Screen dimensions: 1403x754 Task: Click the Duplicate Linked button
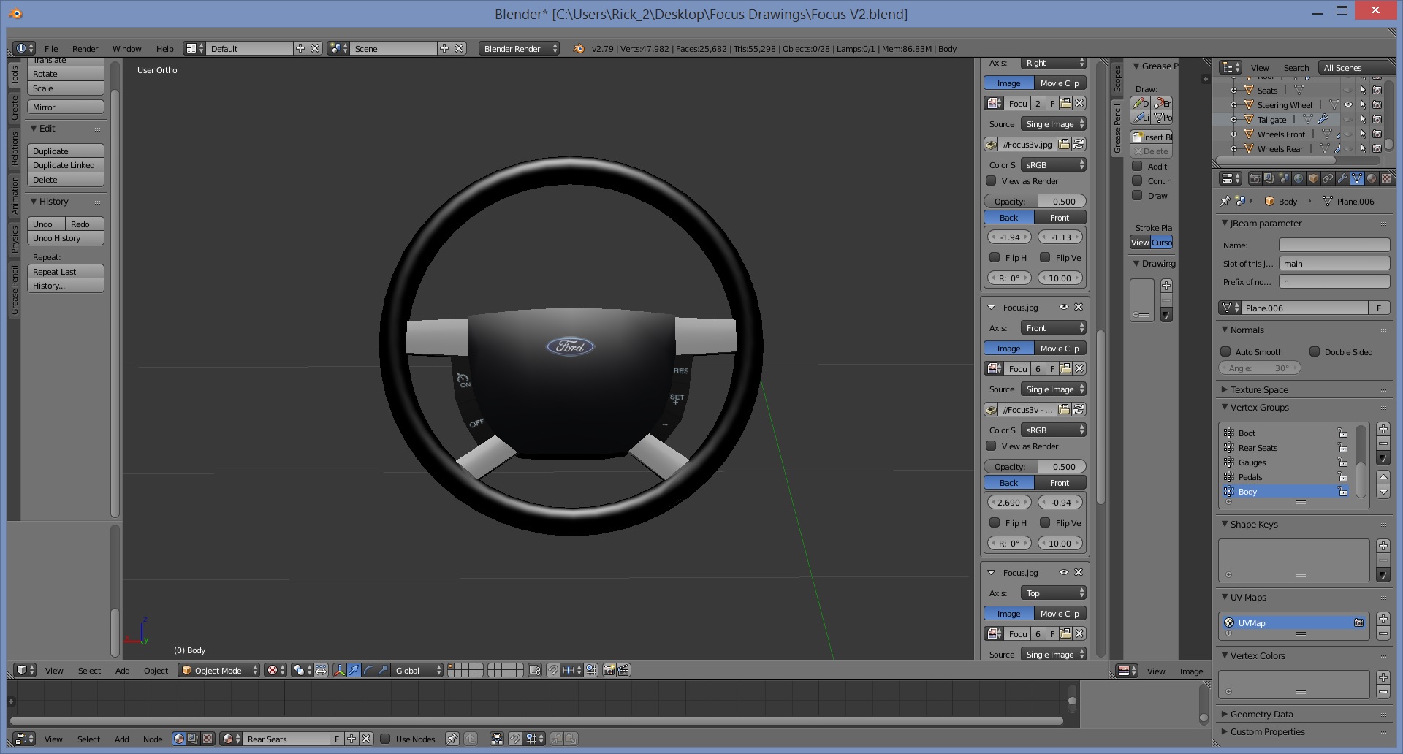pos(66,164)
